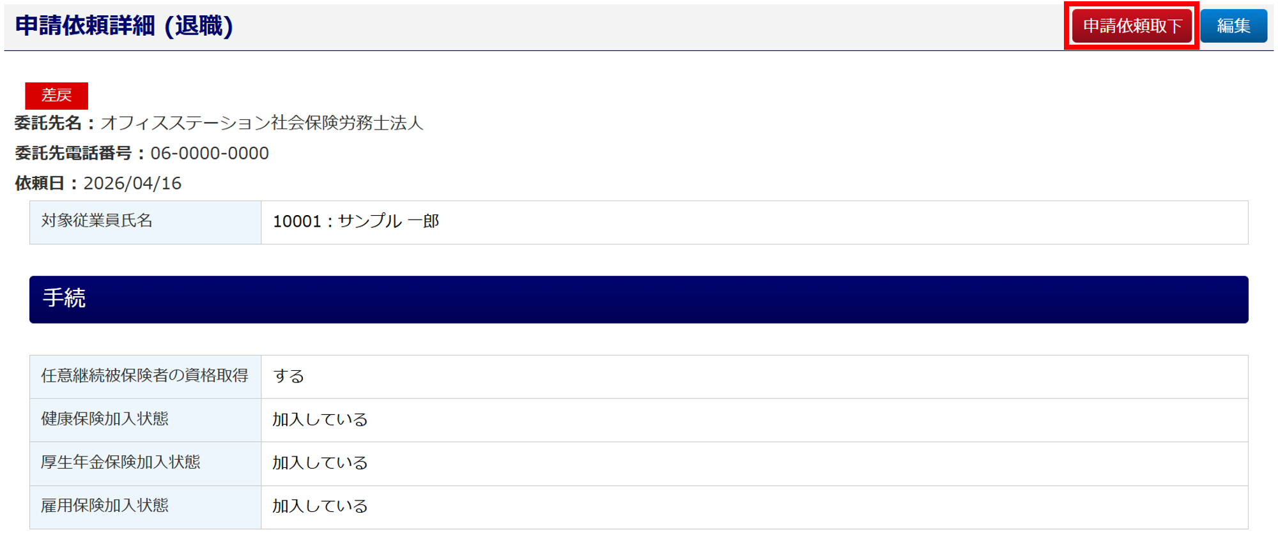
Task: Select the 申請依頼詳細 (退職) page title
Action: [x=124, y=26]
